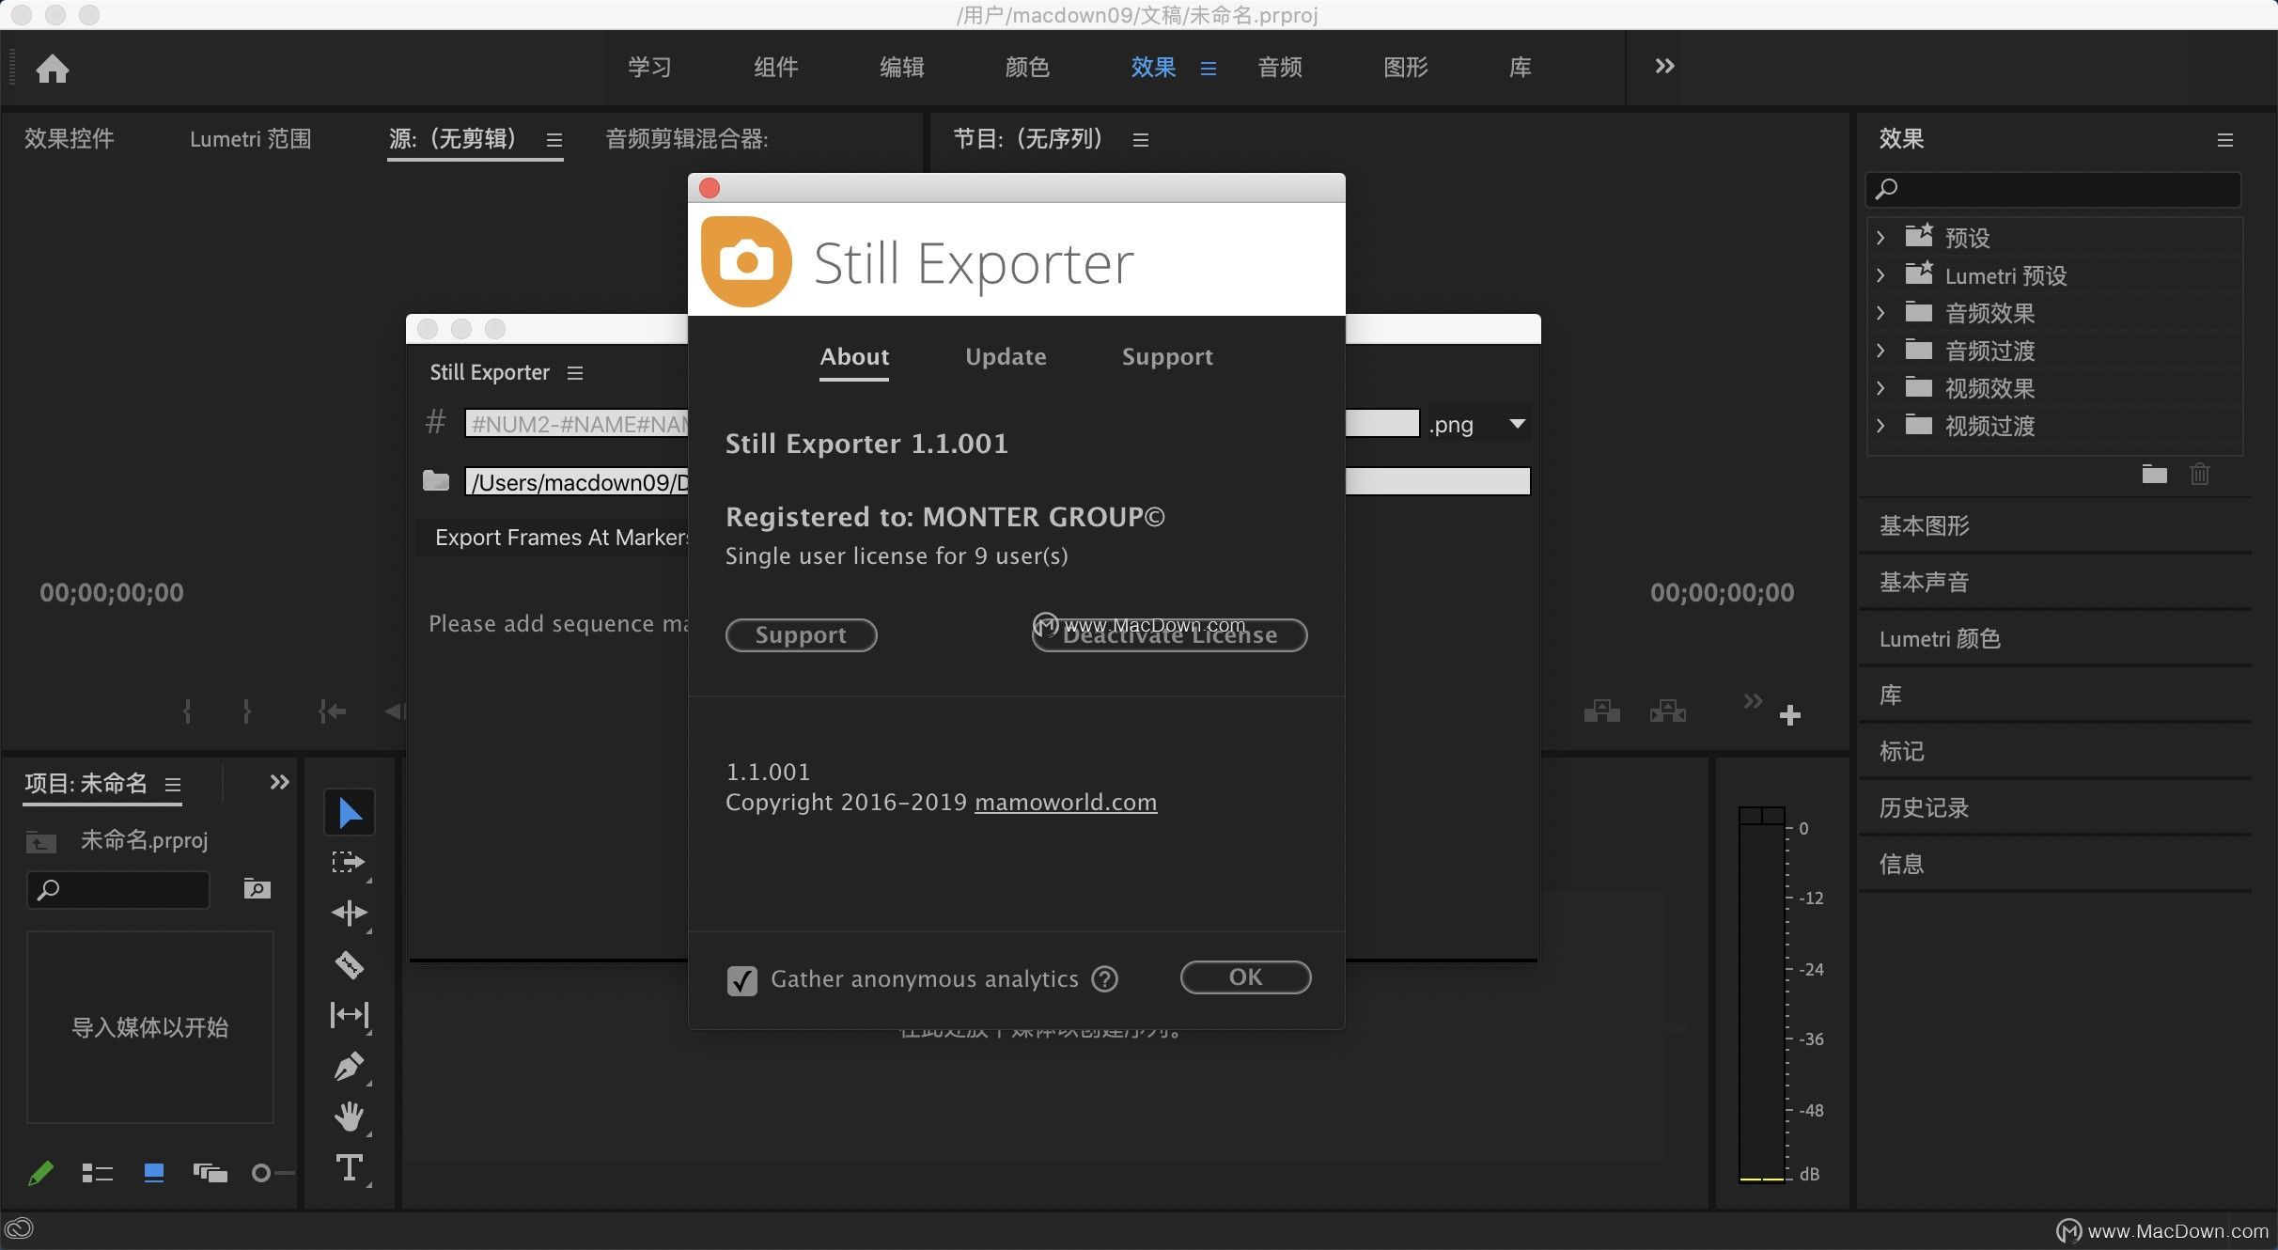Switch to the 颜色 workspace

tap(1027, 67)
